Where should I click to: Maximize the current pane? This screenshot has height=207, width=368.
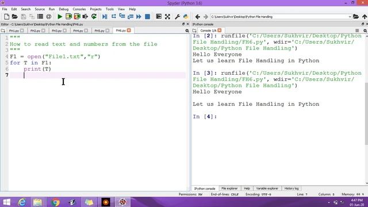point(159,17)
